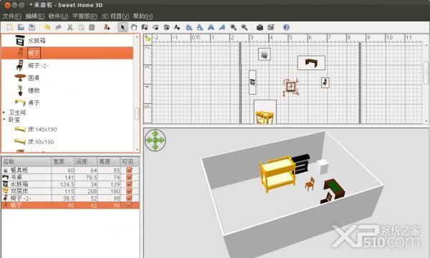Select 圆桌 in the furniture catalog
The width and height of the screenshot is (430, 258).
pyautogui.click(x=34, y=78)
